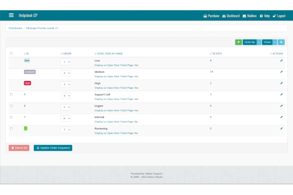Open order dropdown for Reviewing level
This screenshot has height=195, width=293.
(x=65, y=130)
